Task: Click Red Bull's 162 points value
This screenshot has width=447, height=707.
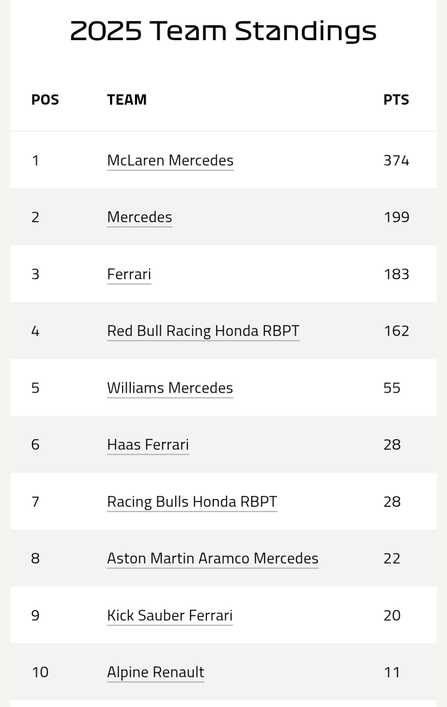Action: [x=396, y=331]
